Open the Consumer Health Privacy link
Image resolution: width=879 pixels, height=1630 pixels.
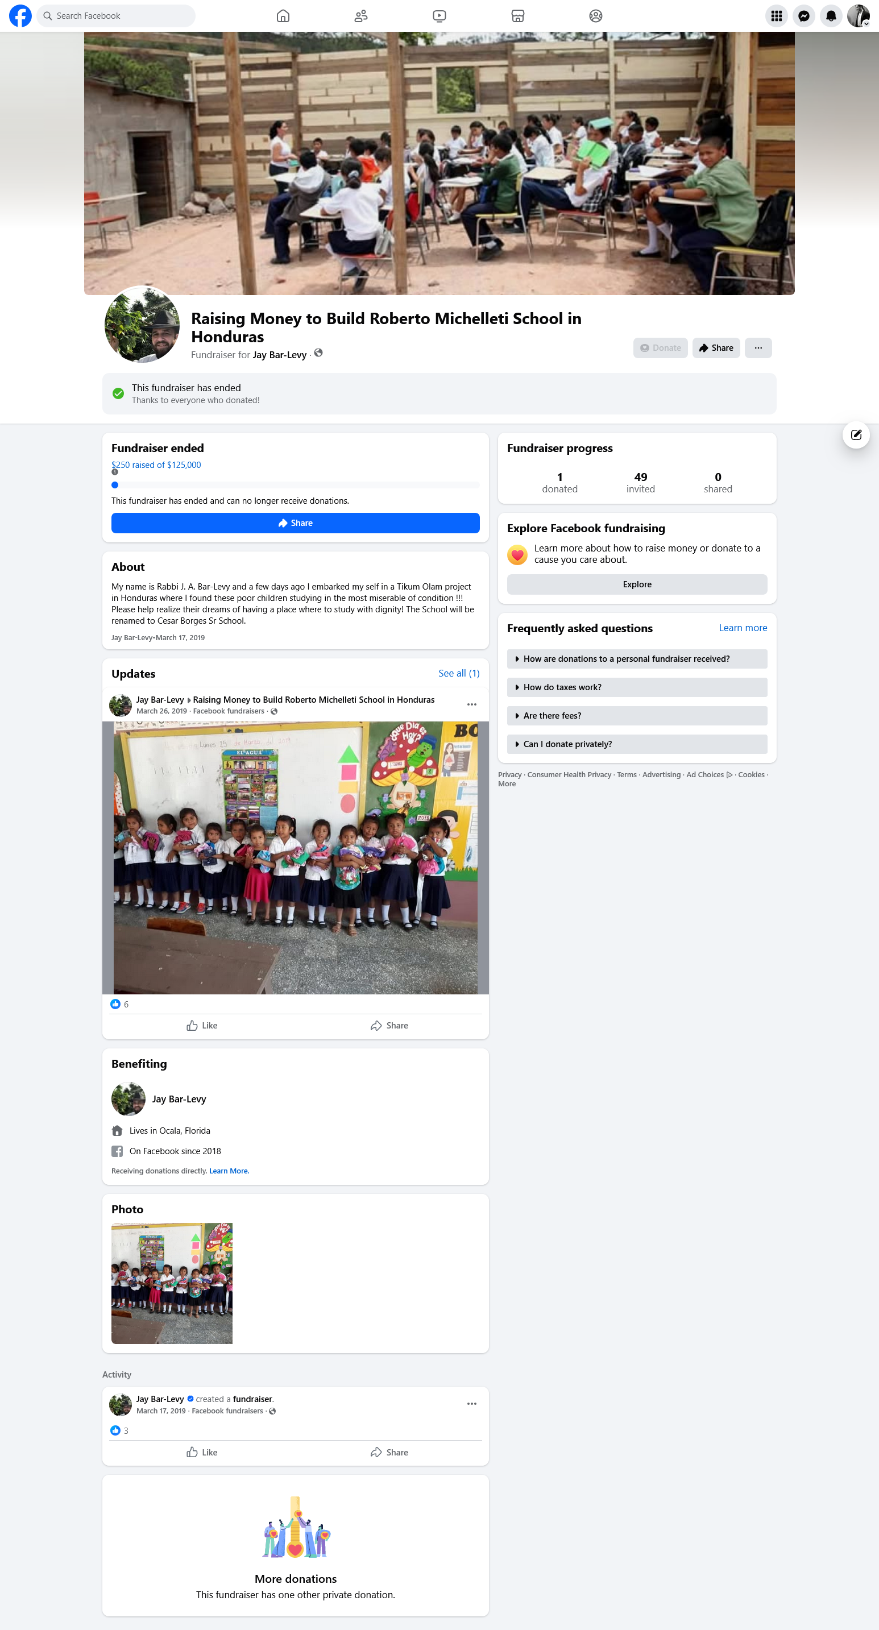pyautogui.click(x=569, y=774)
